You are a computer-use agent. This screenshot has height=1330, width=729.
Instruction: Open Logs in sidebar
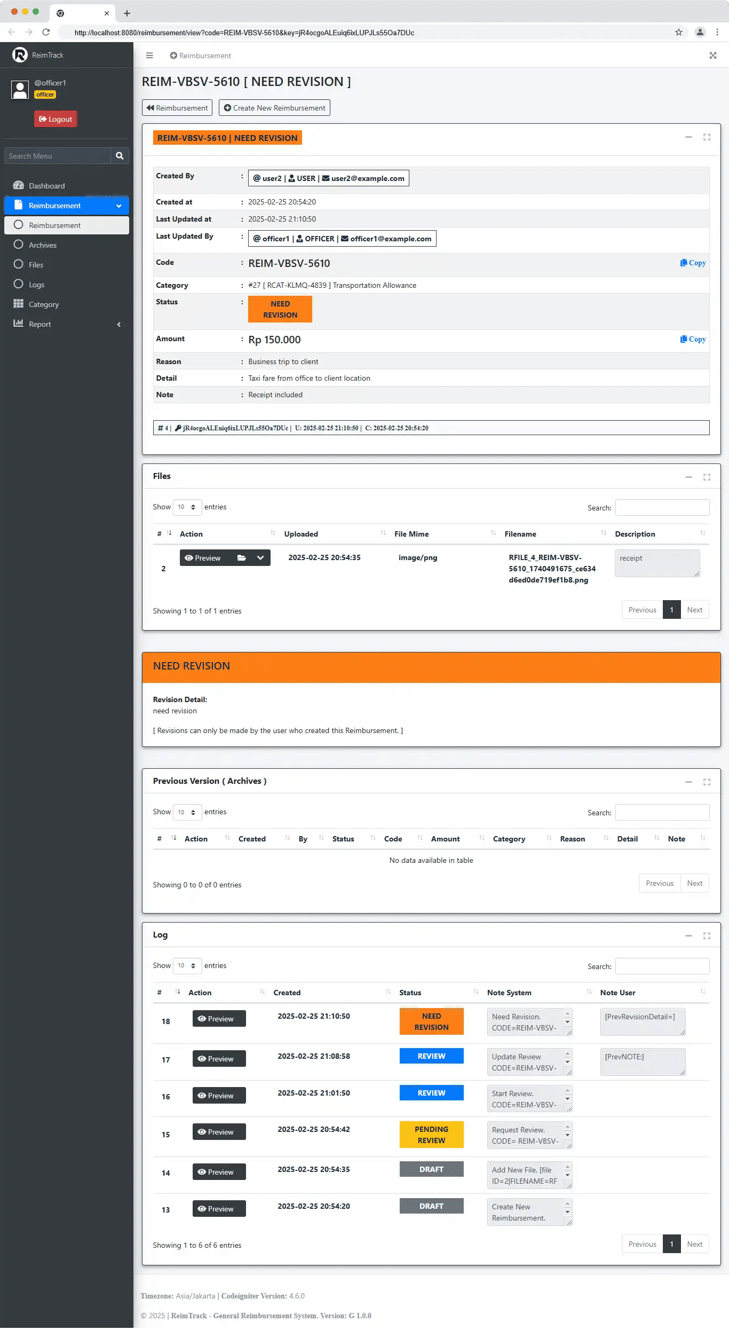(x=67, y=285)
